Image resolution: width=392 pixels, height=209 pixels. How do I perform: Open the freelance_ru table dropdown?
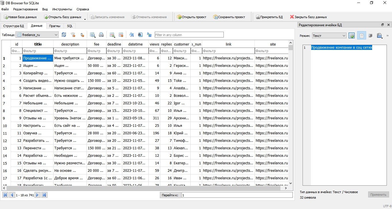pyautogui.click(x=37, y=35)
